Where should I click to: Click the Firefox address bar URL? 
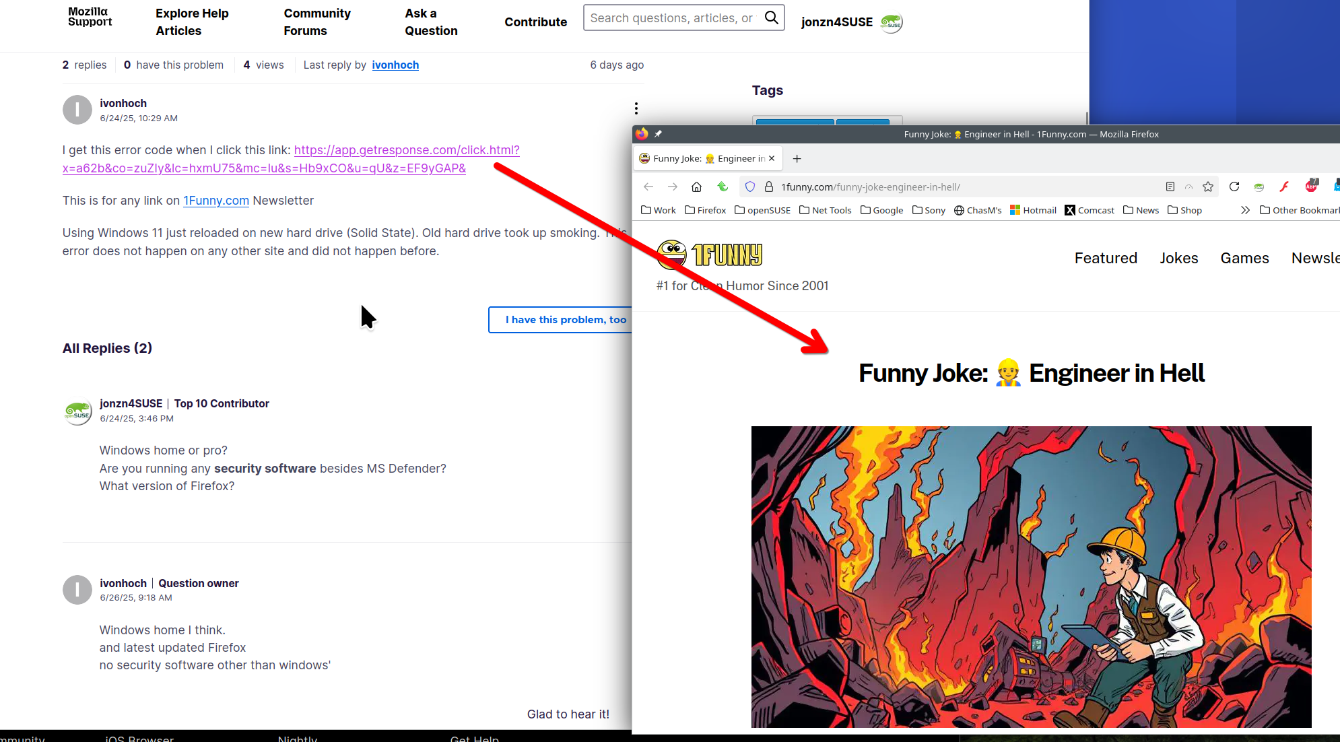(871, 187)
